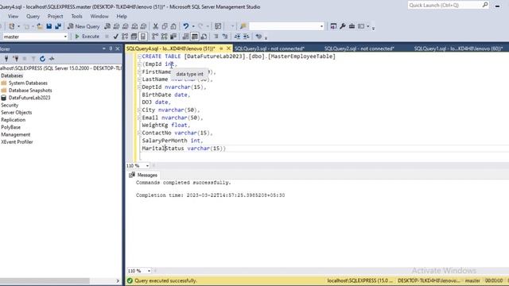Switch to the SQLQuery3.sql tab
Image resolution: width=509 pixels, height=286 pixels.
pos(270,48)
